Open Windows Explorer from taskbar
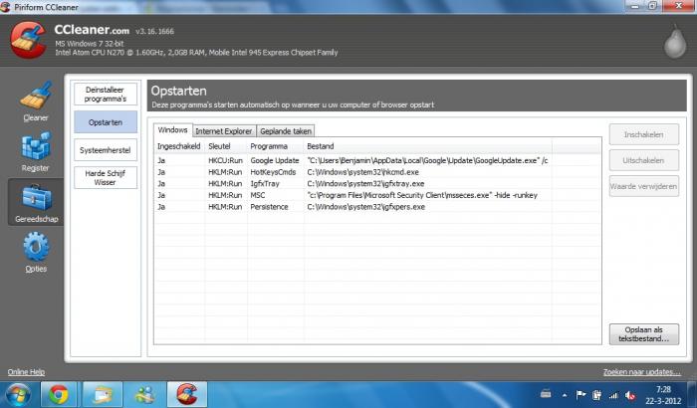Screen dimensions: 697x408 pos(103,395)
